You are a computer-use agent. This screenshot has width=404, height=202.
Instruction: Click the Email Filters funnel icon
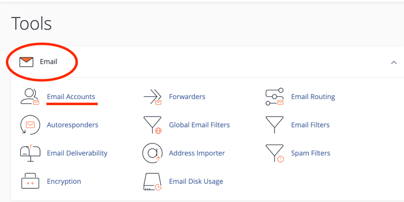pyautogui.click(x=274, y=125)
